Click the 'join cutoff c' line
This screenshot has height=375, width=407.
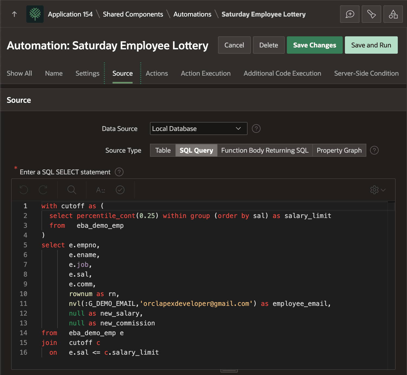point(71,342)
